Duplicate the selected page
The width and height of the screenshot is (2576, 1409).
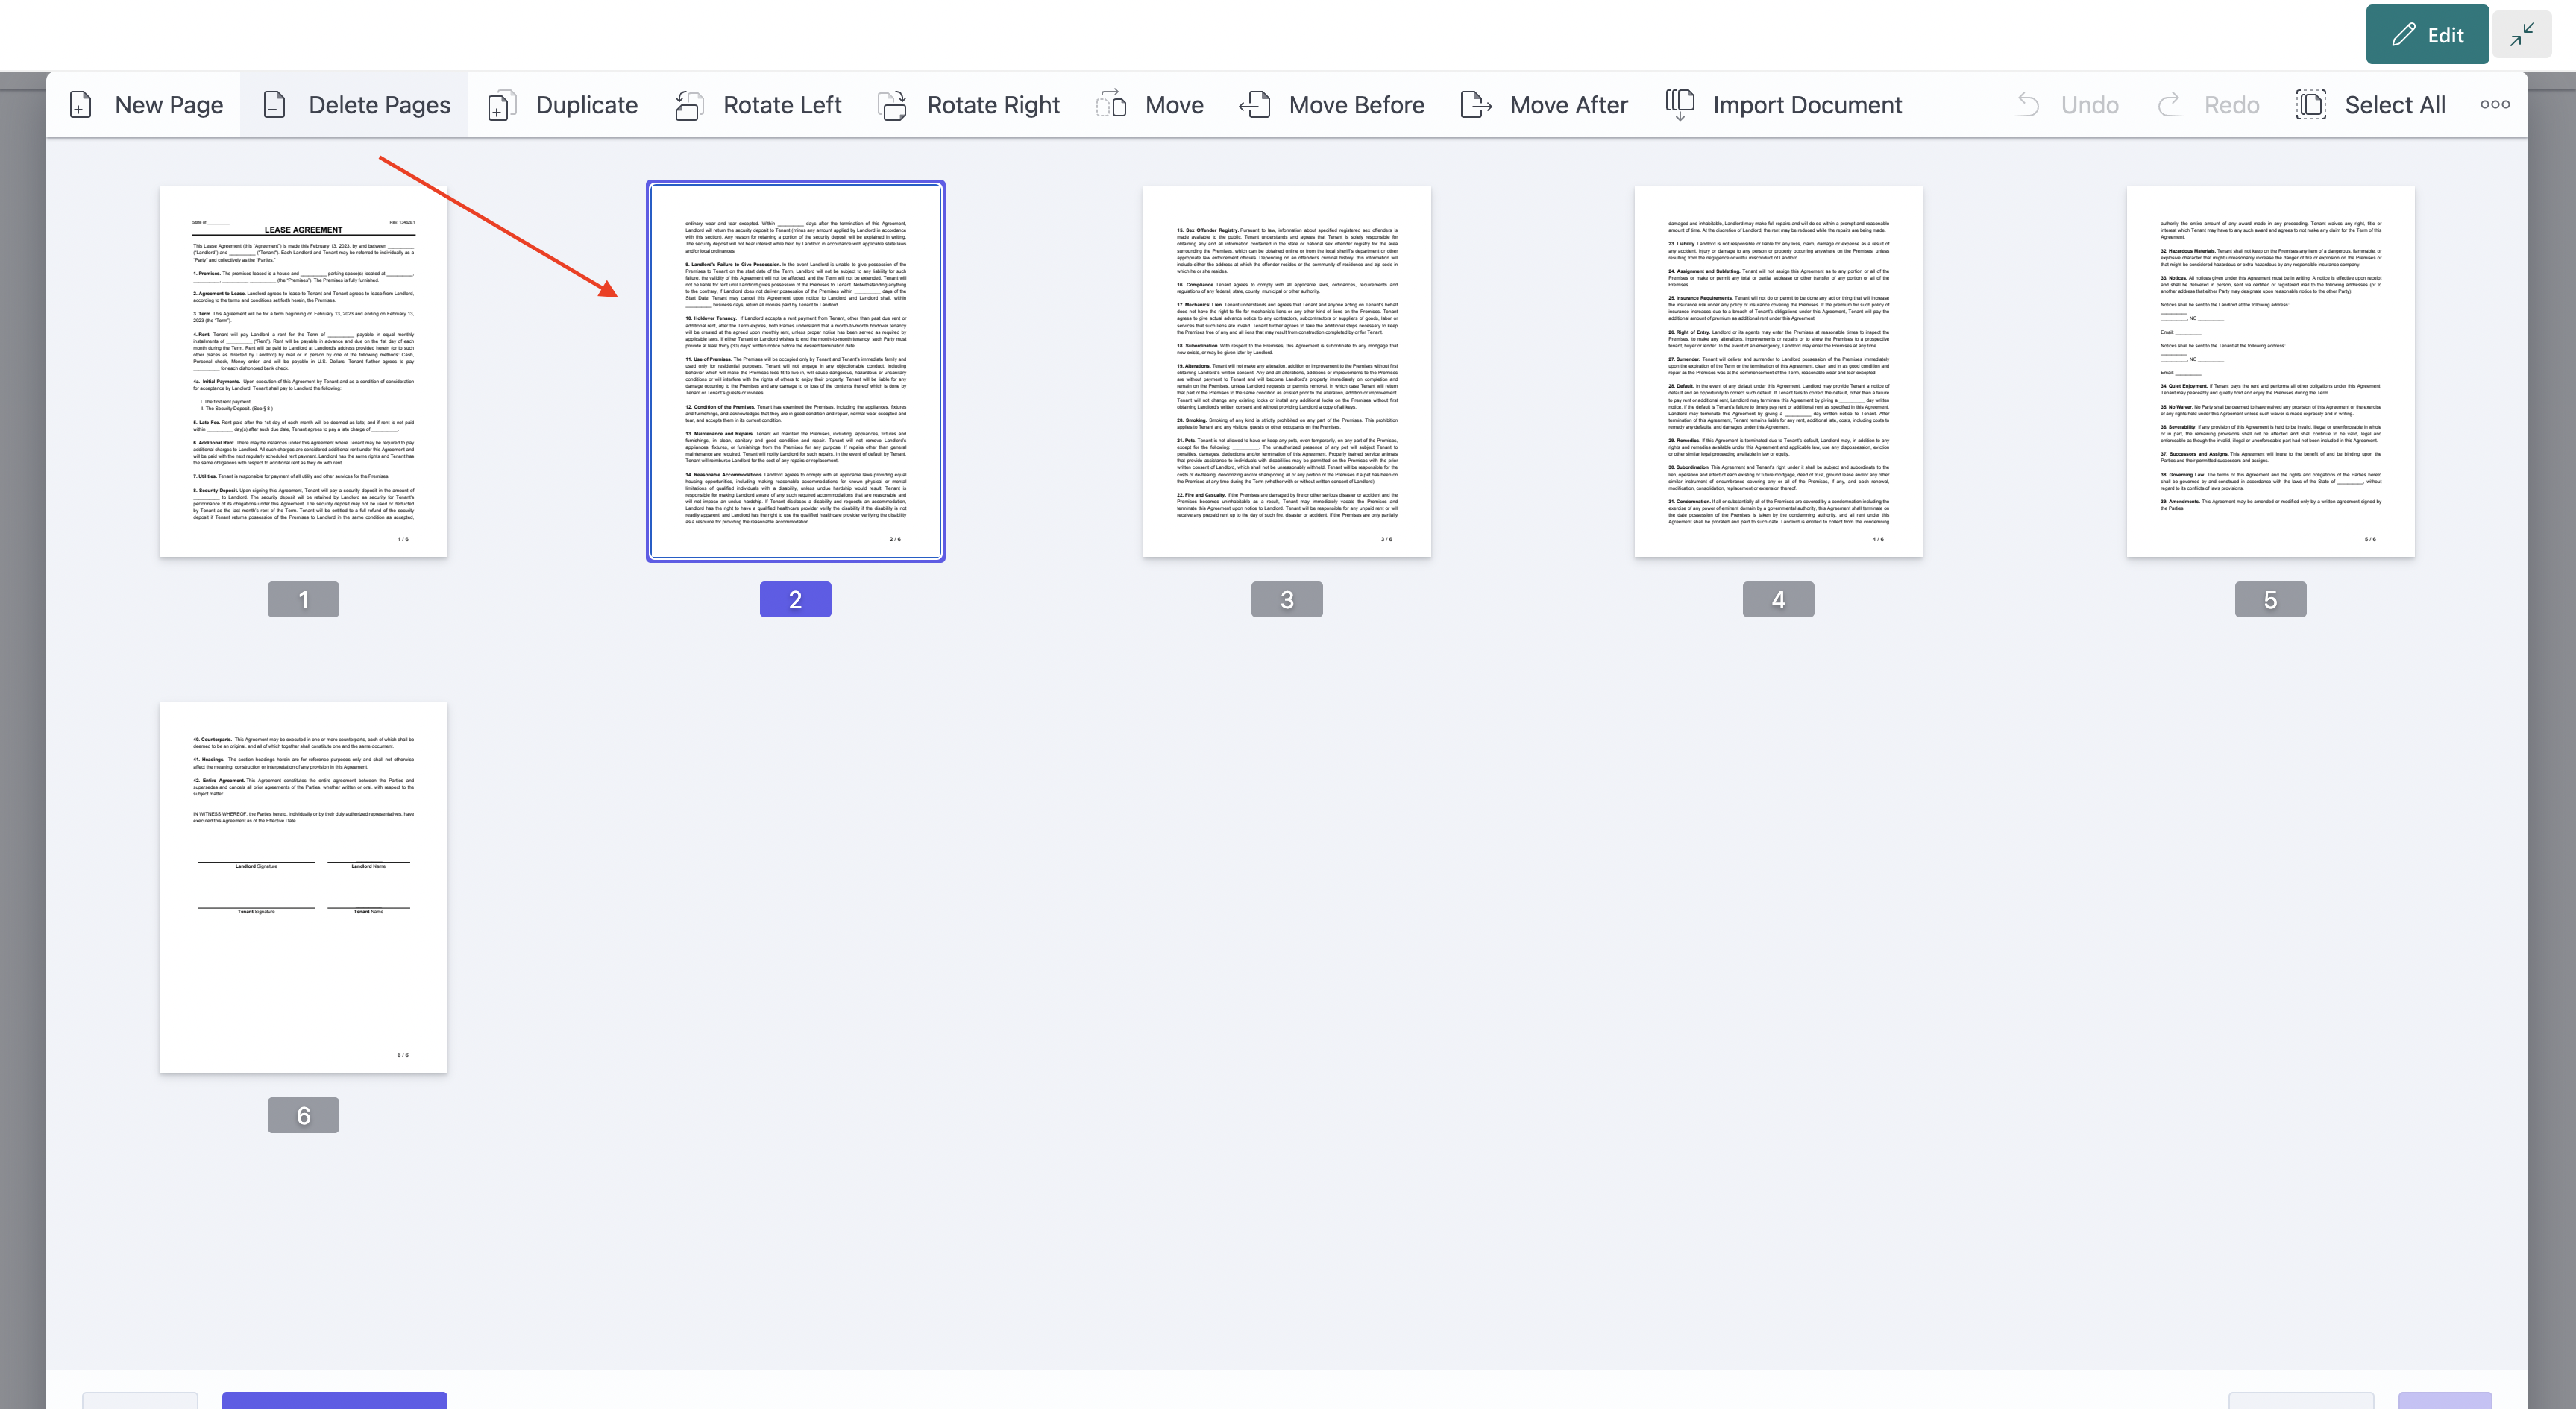point(562,104)
